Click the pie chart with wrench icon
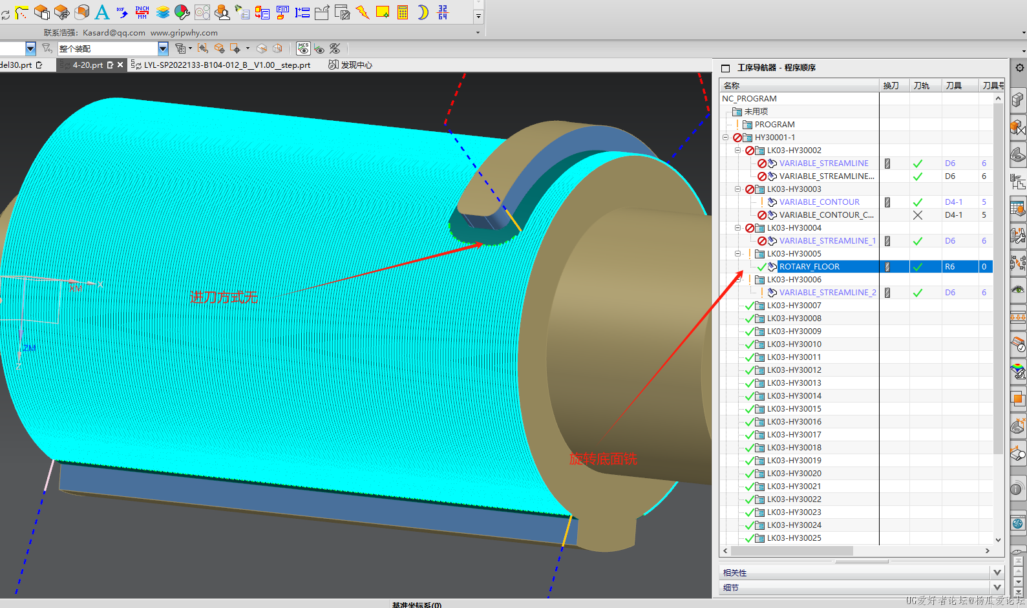 pyautogui.click(x=182, y=12)
